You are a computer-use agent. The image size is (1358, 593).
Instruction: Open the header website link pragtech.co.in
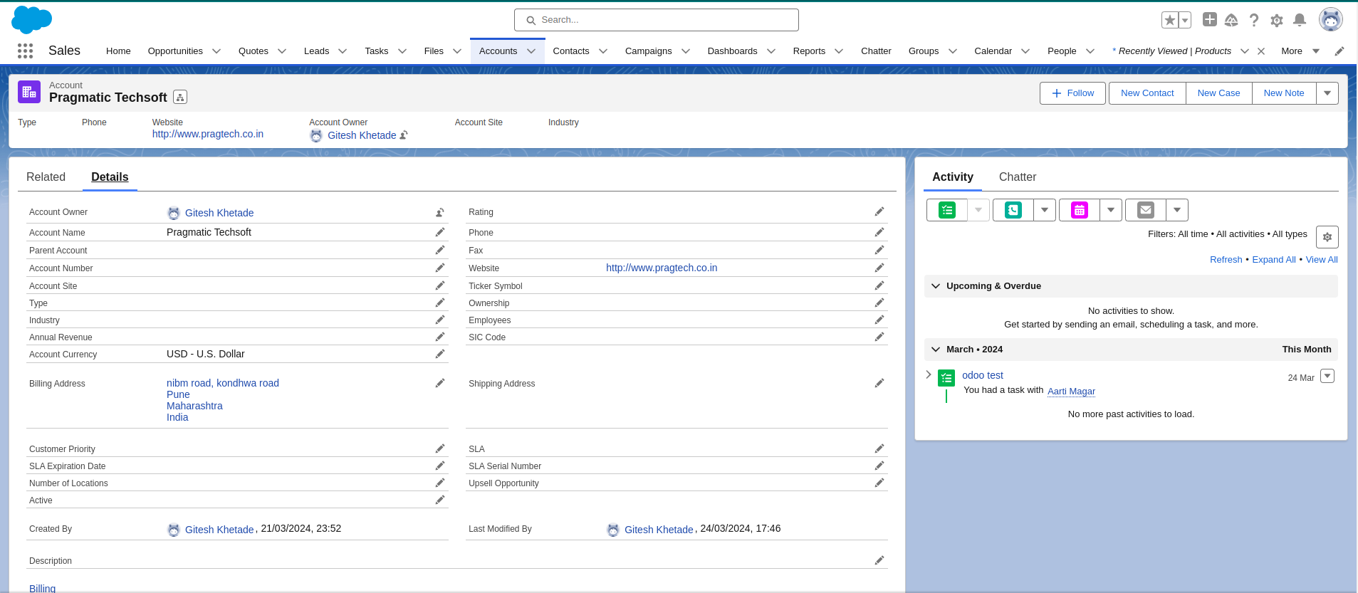pos(208,134)
